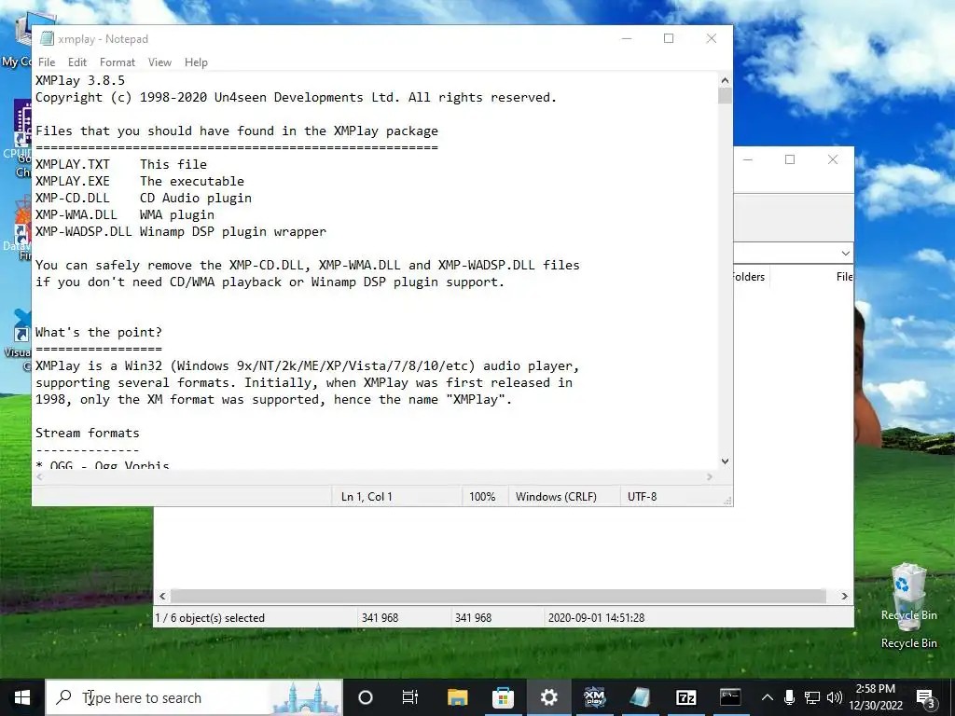
Task: Click the microphone tray icon
Action: 789,697
